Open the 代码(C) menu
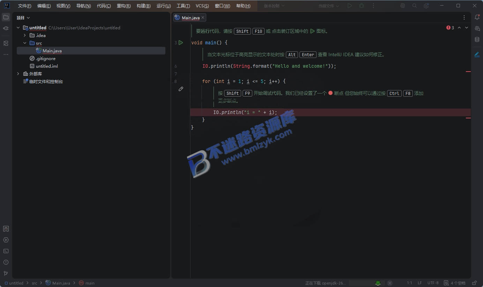Image resolution: width=483 pixels, height=287 pixels. (x=104, y=6)
